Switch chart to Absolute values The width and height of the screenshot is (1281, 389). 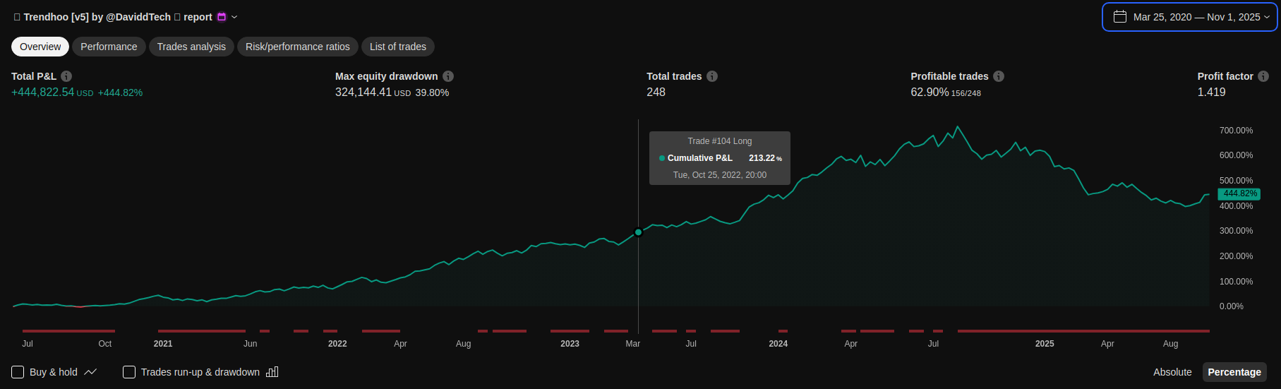point(1172,372)
